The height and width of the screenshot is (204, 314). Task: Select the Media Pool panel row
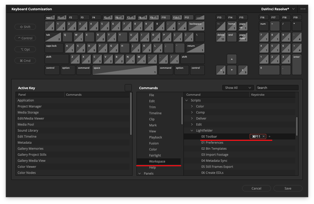coord(73,124)
